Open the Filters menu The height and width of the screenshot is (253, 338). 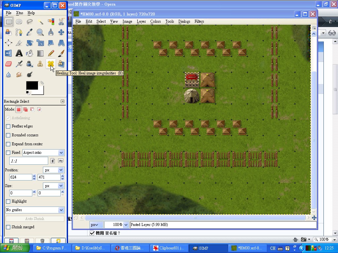point(199,21)
